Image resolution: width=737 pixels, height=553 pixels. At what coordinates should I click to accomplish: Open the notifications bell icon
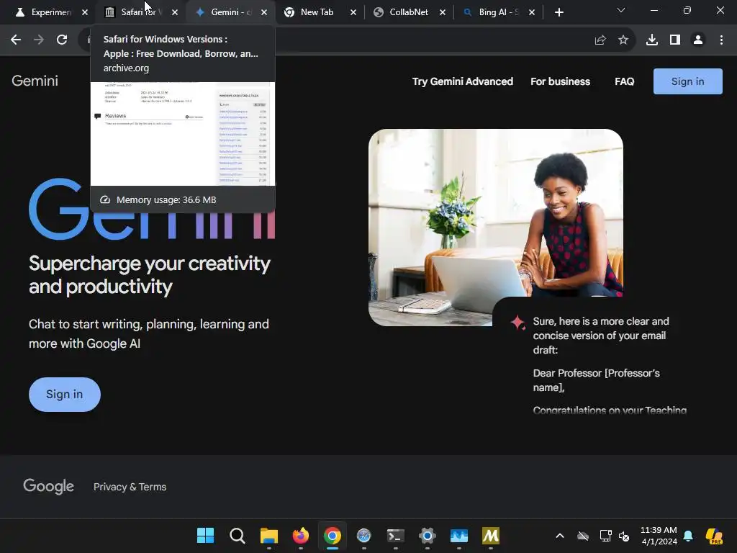[x=688, y=536]
